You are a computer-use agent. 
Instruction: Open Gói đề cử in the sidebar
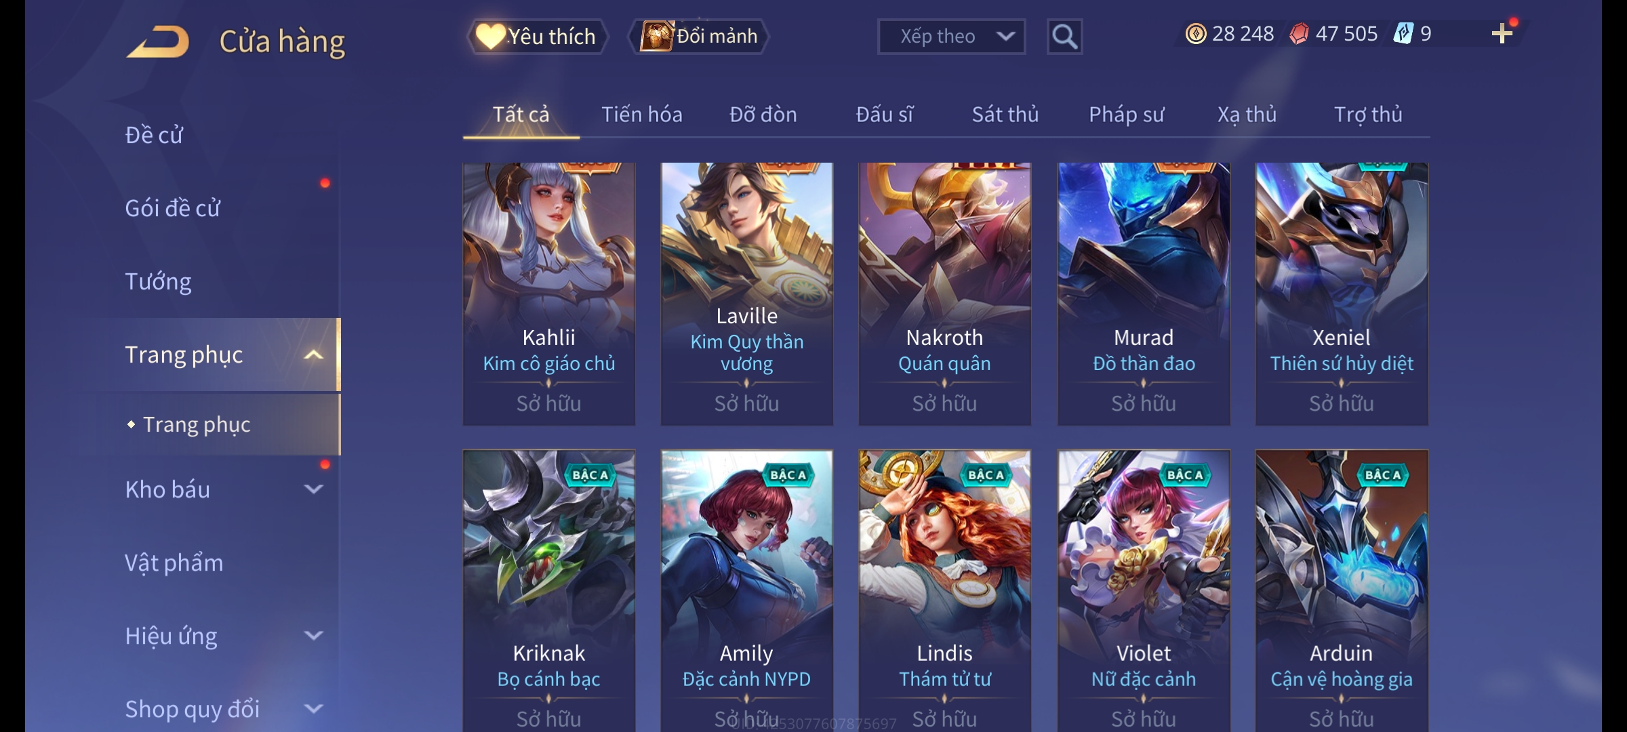click(173, 208)
